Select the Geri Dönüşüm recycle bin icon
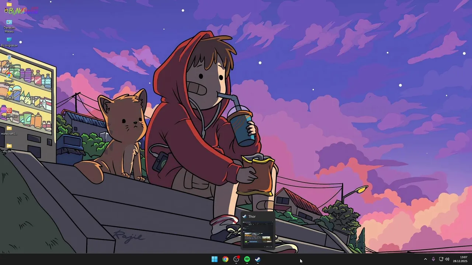 (x=9, y=61)
